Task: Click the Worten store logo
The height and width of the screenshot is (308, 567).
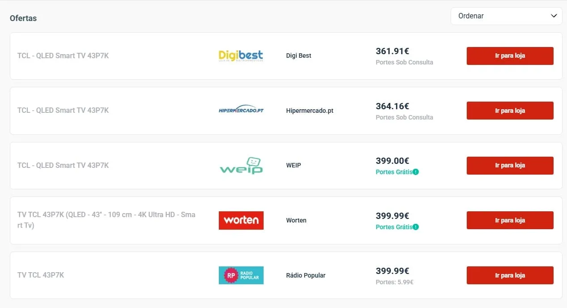Action: tap(241, 220)
